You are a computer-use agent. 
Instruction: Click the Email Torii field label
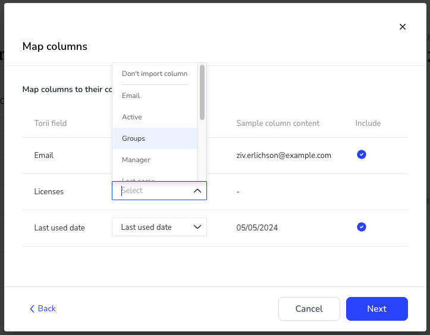tap(43, 155)
